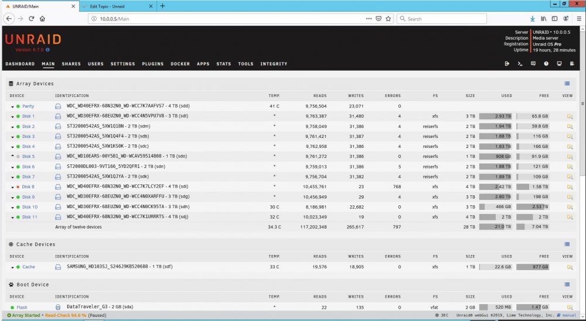The width and height of the screenshot is (586, 321).
Task: Open the Users page
Action: pyautogui.click(x=96, y=64)
